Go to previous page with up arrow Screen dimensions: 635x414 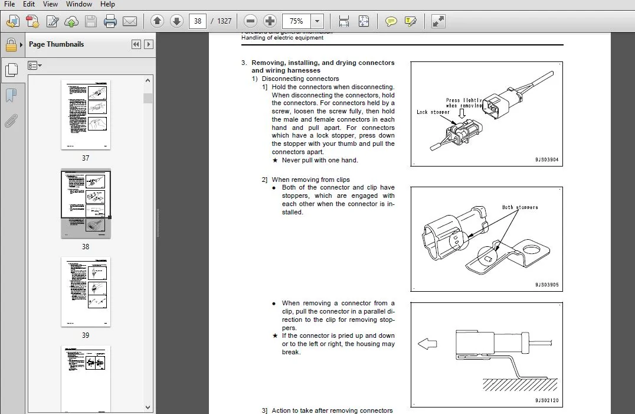[157, 21]
